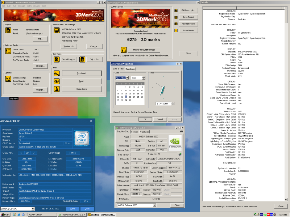Click the benchmark icon left of Benchmark button

[x=57, y=73]
